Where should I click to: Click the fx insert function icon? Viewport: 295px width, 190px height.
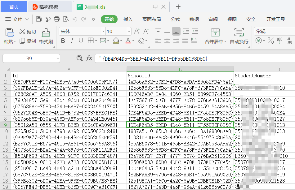click(x=89, y=58)
